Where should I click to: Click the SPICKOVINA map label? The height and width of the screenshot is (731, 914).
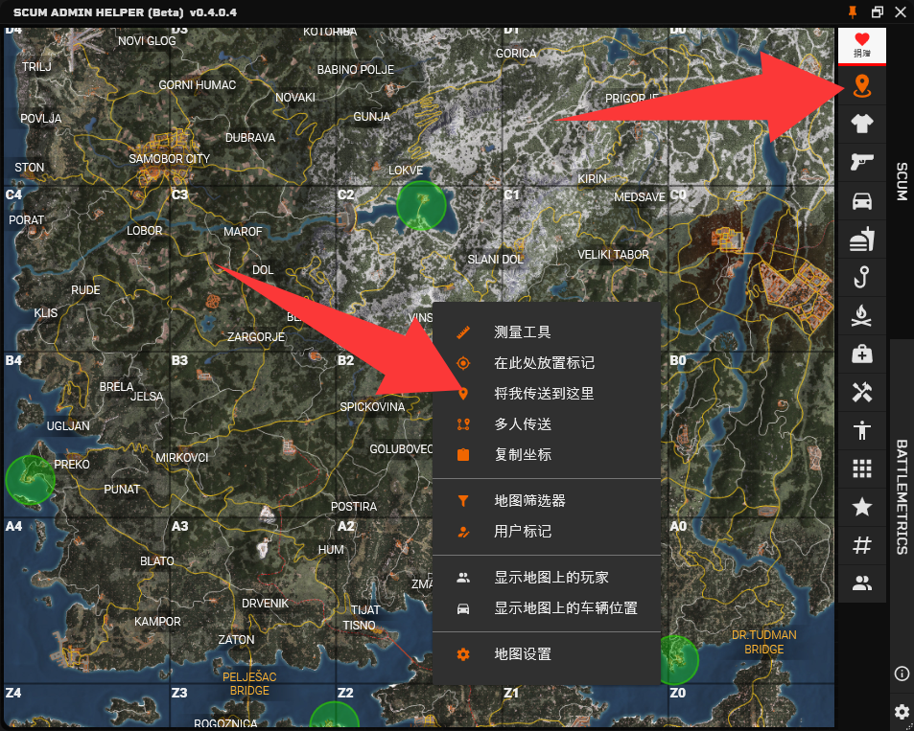(x=372, y=406)
